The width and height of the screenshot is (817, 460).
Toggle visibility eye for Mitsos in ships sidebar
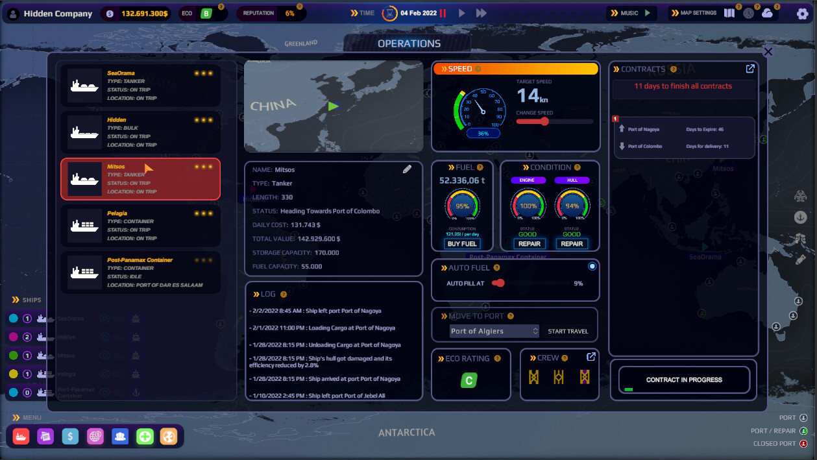[104, 356]
